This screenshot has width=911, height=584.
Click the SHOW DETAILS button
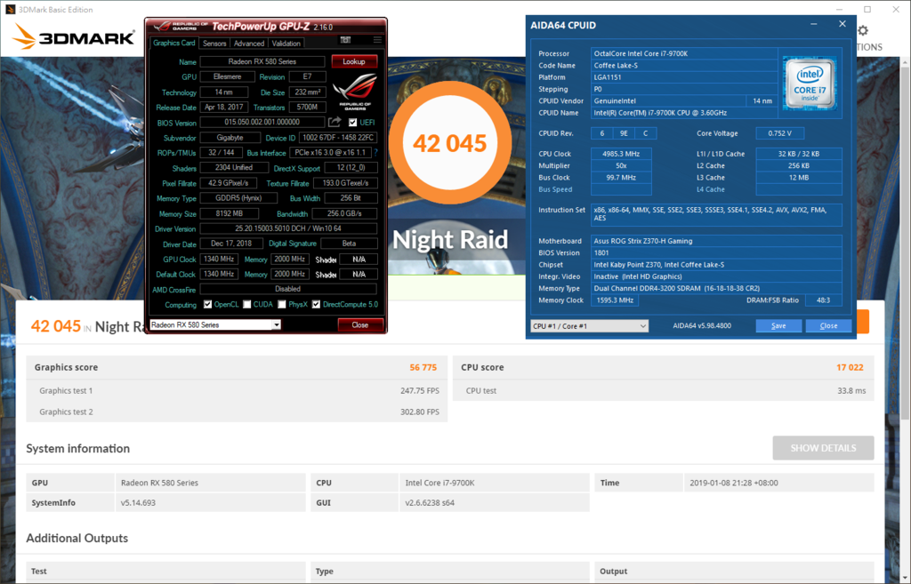[x=823, y=448]
